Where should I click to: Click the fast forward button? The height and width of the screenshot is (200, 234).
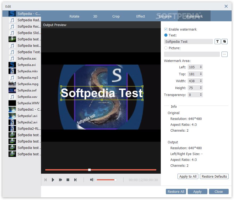[x=60, y=180]
